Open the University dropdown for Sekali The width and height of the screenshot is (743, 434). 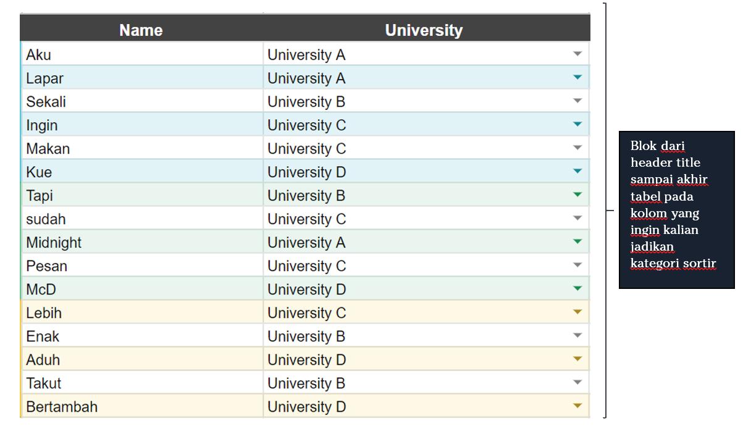577,101
